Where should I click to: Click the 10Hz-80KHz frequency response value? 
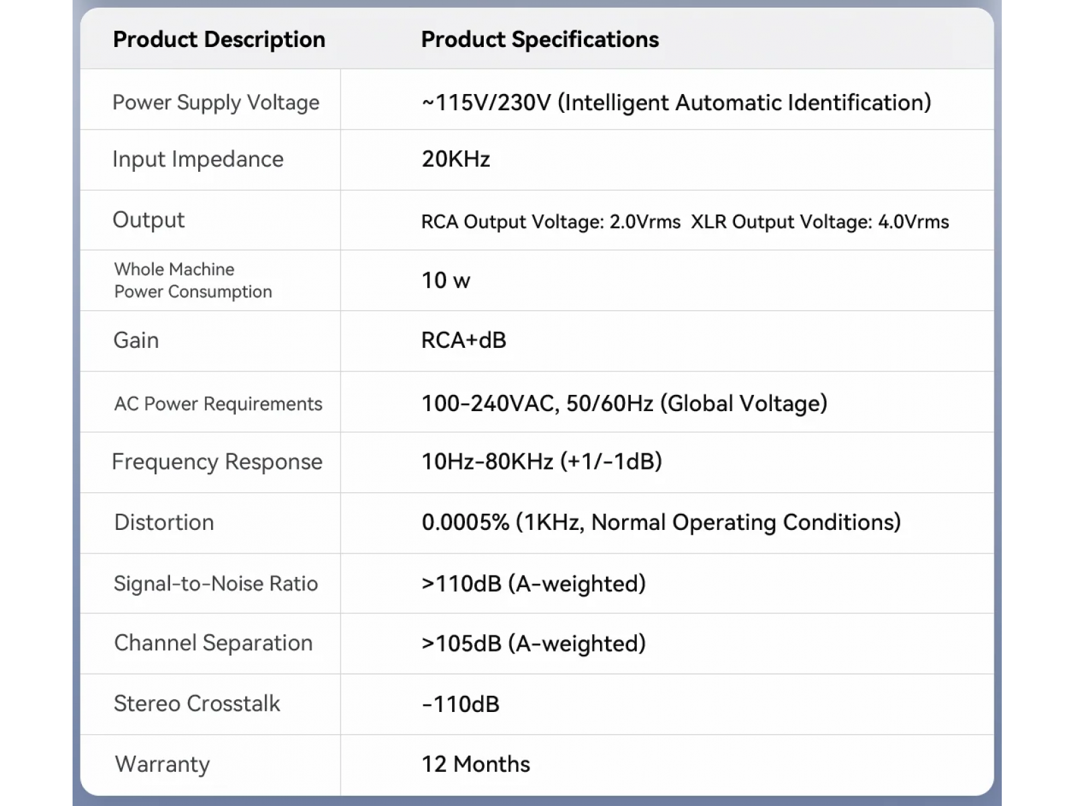coord(542,462)
